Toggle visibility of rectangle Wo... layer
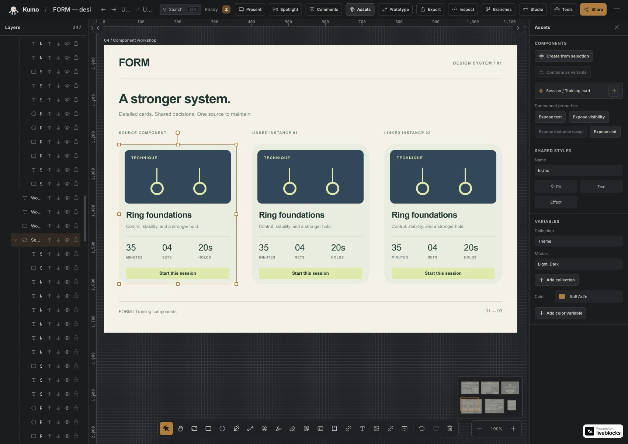 coord(67,226)
